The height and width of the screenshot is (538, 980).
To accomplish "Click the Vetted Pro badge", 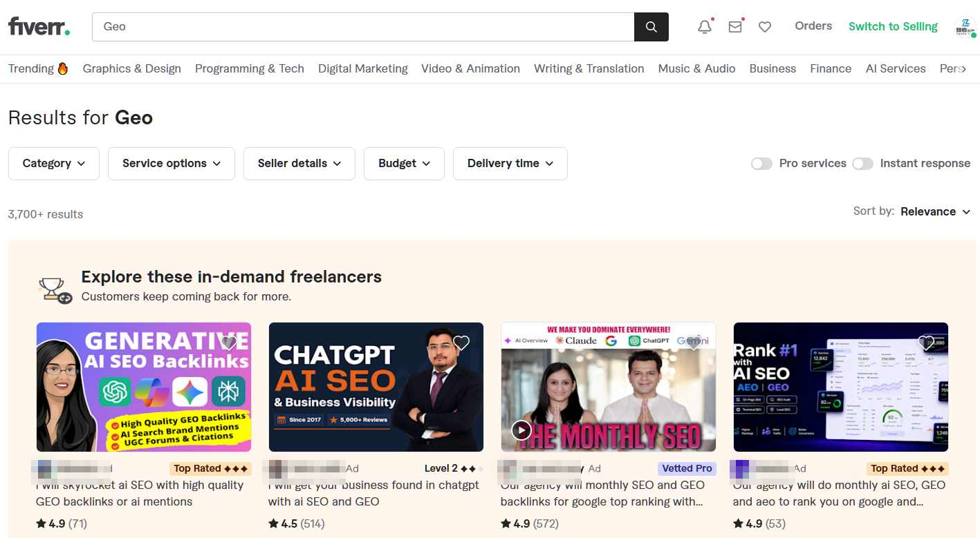I will pos(687,468).
